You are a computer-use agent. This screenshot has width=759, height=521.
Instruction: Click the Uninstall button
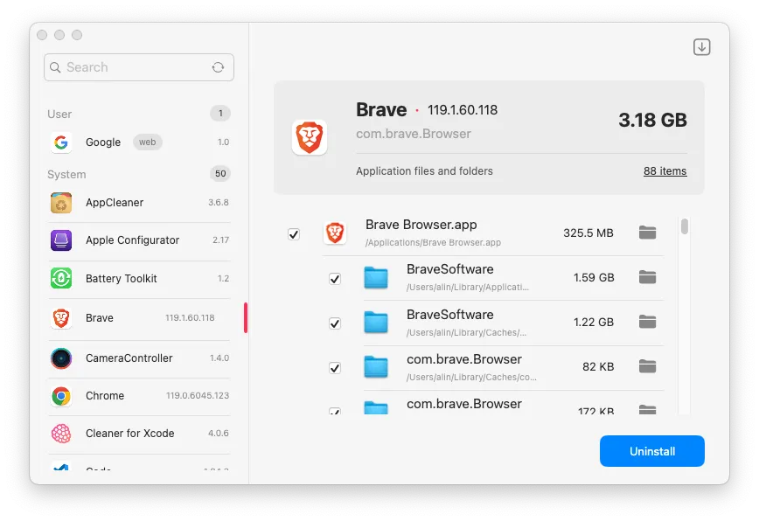[652, 451]
